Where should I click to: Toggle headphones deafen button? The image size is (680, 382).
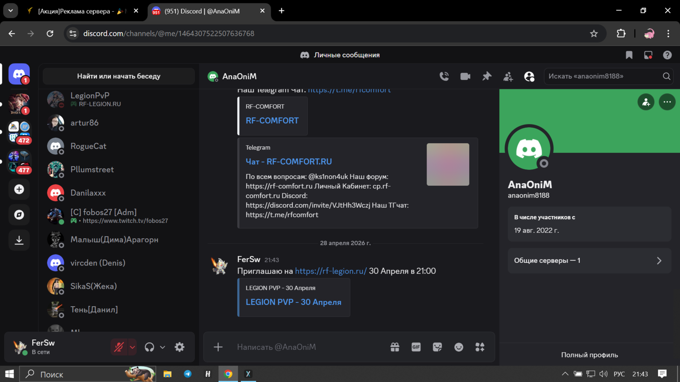click(149, 347)
